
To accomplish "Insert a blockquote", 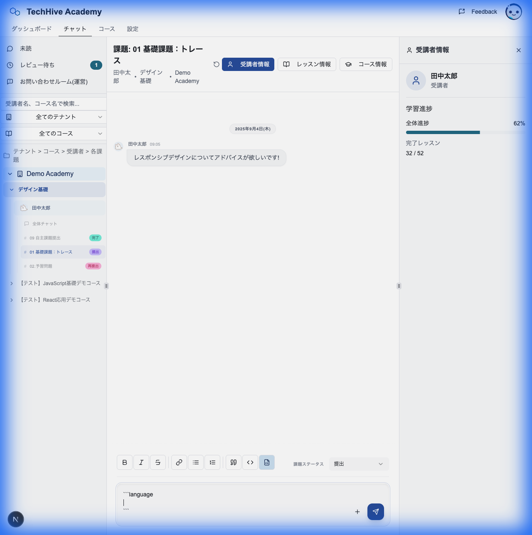I will tap(234, 462).
